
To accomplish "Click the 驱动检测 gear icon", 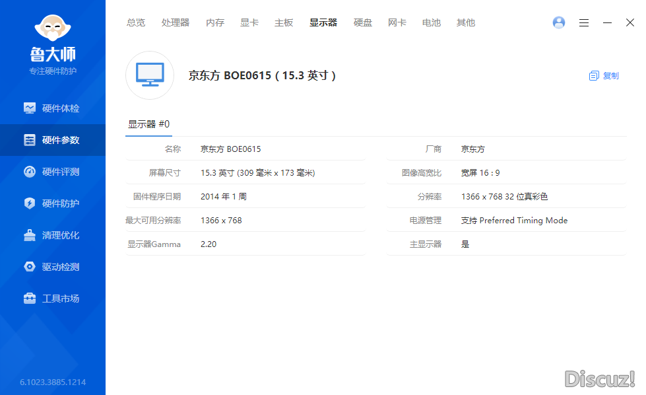I will [30, 267].
